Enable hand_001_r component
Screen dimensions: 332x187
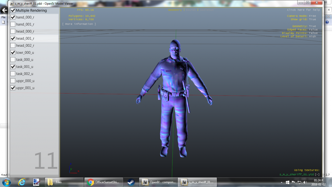coord(13,24)
